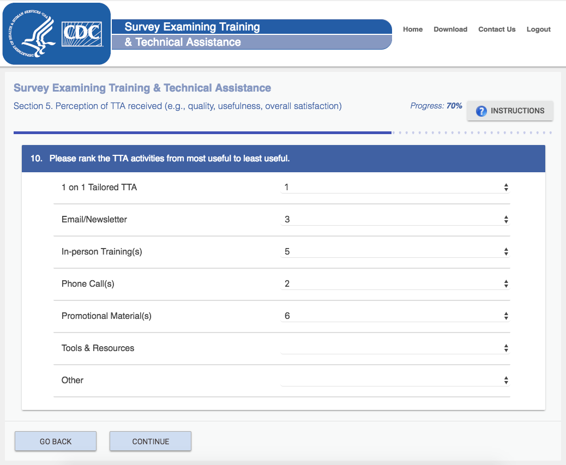Go to the Home menu item
The height and width of the screenshot is (465, 566).
pyautogui.click(x=413, y=29)
